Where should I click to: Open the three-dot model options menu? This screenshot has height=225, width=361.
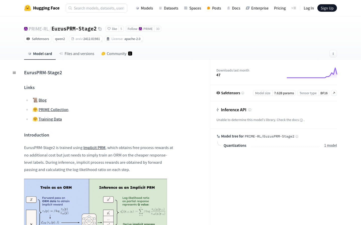click(x=333, y=54)
